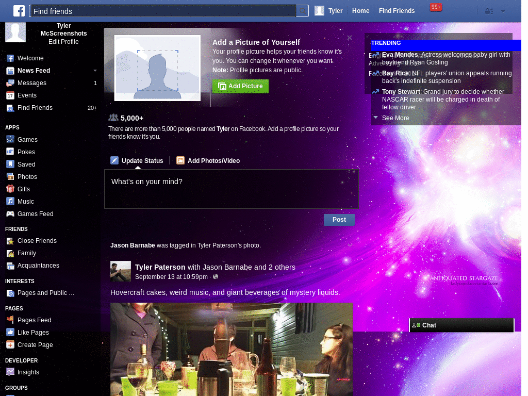Click the Tyler McScreenshots profile name
Screen dimensions: 528x396
[x=63, y=29]
